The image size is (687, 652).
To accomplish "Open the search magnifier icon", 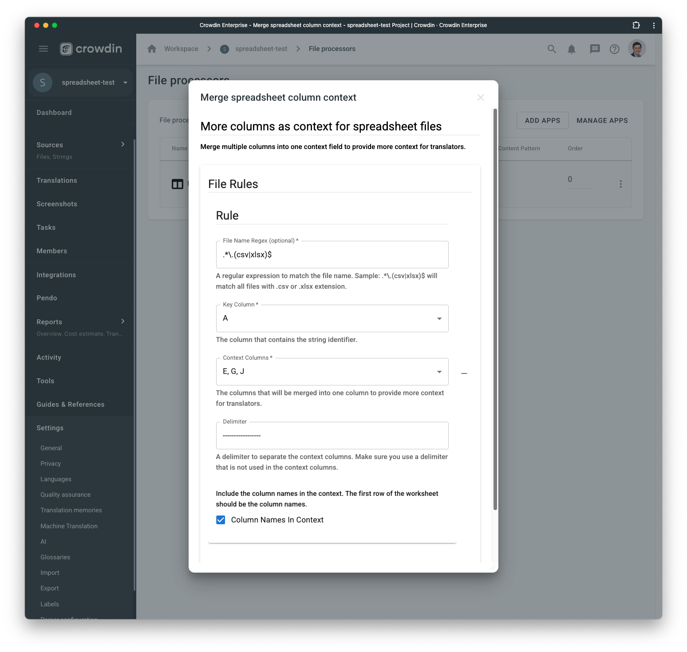I will click(552, 49).
